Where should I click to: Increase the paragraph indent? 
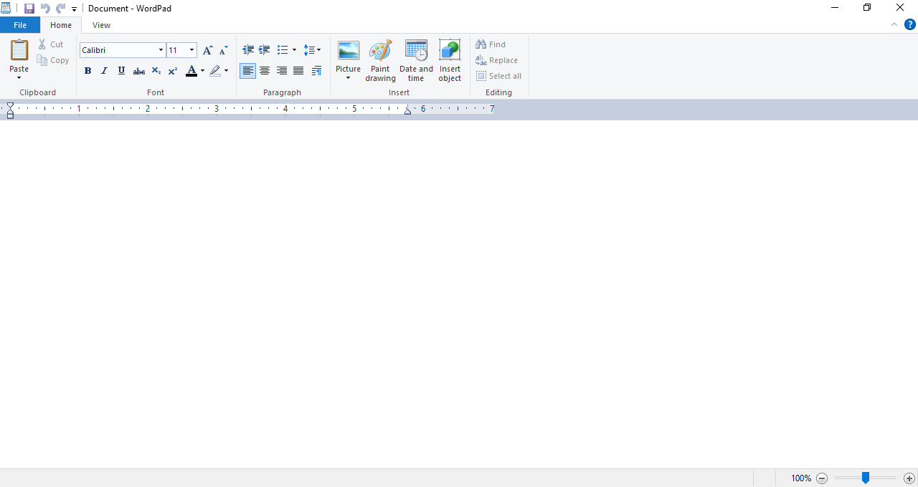coord(265,50)
